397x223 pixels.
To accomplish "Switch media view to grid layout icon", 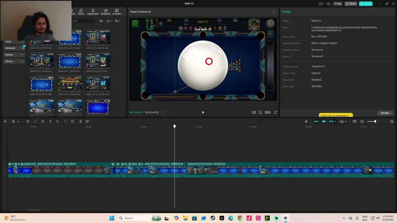I will pyautogui.click(x=101, y=21).
